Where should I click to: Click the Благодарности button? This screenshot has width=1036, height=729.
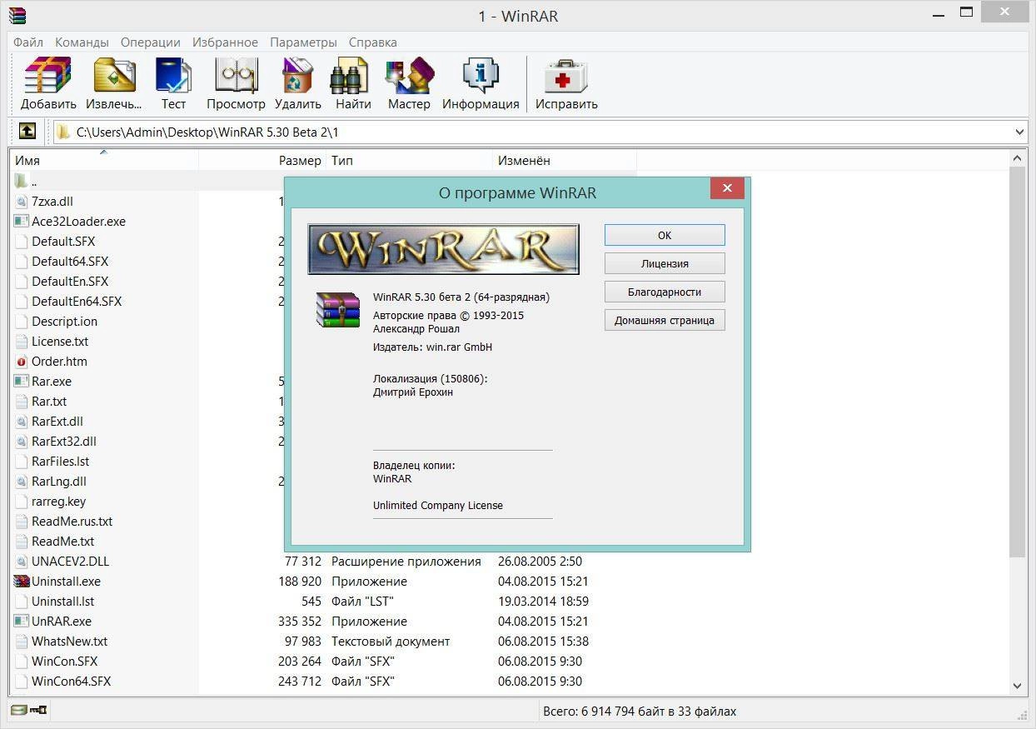point(665,292)
